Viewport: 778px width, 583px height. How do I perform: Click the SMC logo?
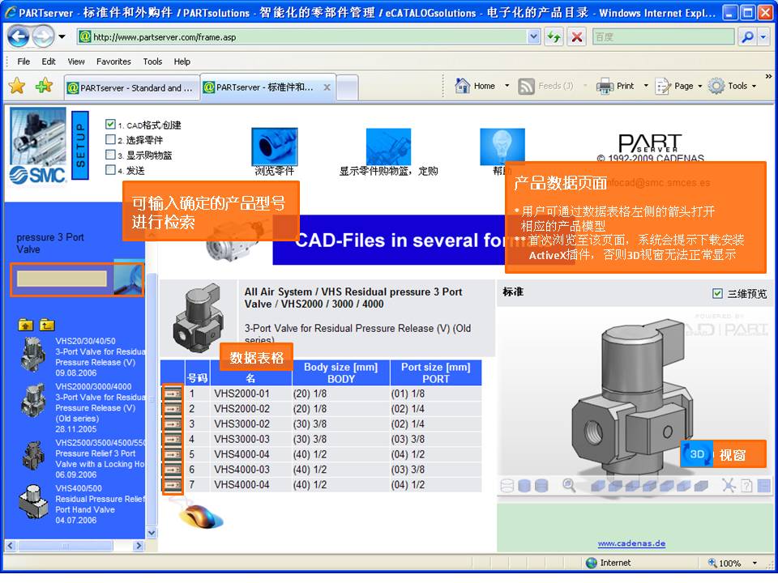pos(38,175)
